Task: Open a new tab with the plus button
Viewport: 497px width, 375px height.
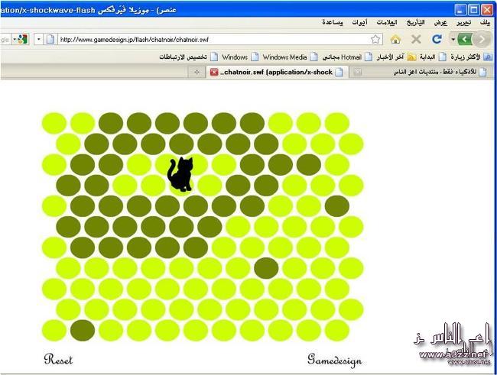Action: click(197, 73)
